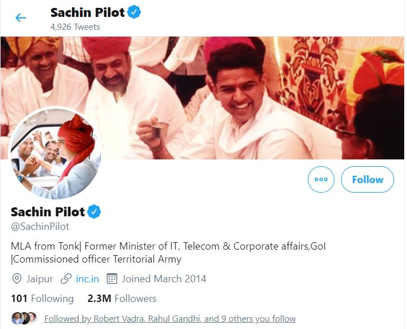
Task: Click the chain link icon before inc.in
Action: pyautogui.click(x=66, y=278)
